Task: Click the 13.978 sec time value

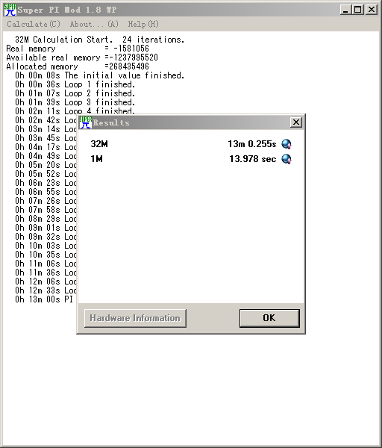Action: (x=253, y=159)
